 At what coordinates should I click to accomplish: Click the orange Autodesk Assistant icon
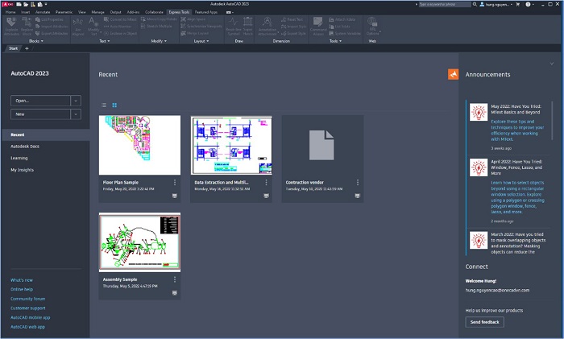tap(453, 74)
